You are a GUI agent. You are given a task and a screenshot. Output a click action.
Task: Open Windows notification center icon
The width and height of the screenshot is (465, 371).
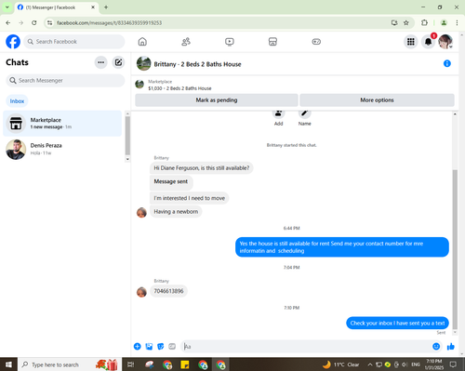coord(453,364)
